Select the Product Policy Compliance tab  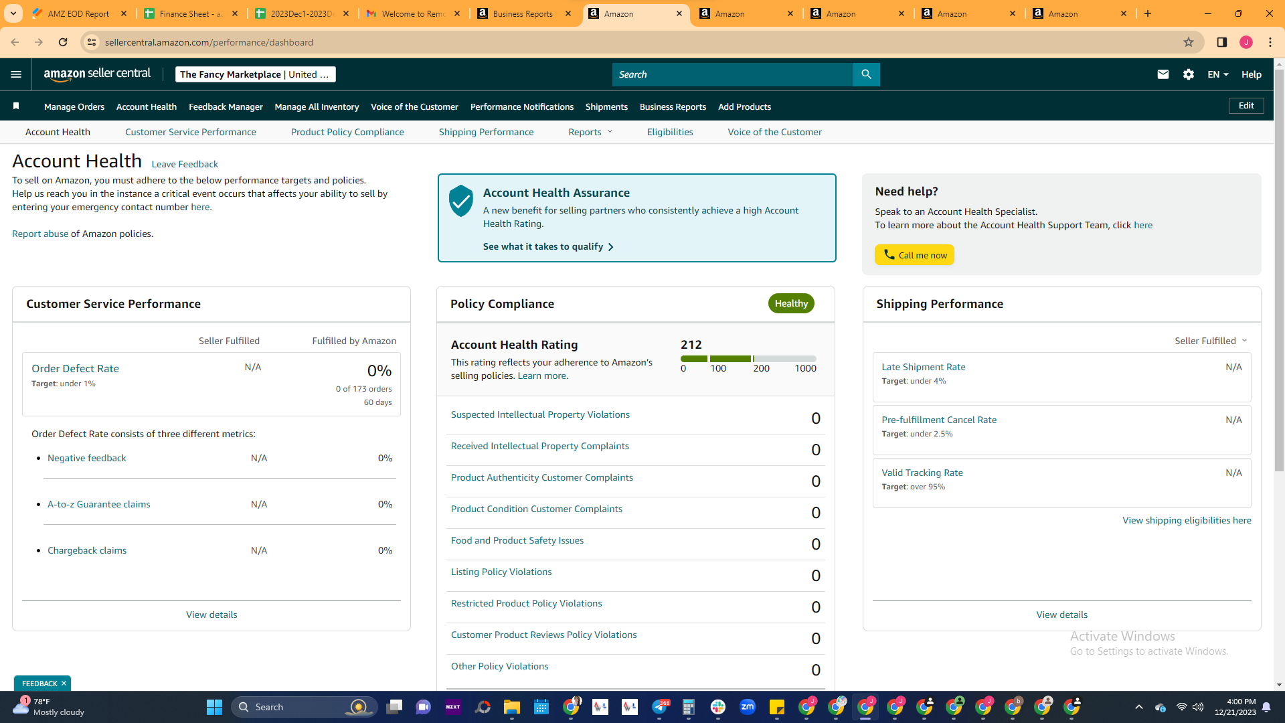click(x=347, y=132)
